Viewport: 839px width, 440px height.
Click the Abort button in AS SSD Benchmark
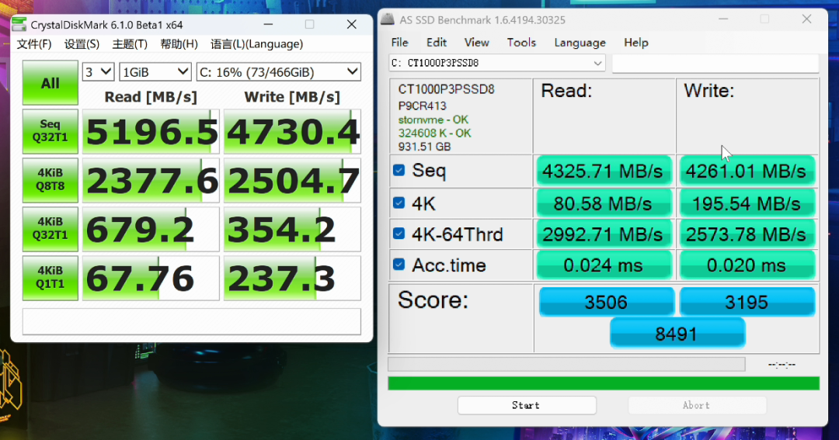tap(697, 405)
